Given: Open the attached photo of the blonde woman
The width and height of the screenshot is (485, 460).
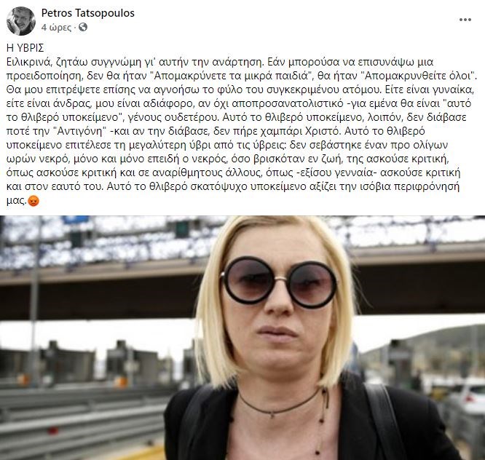Looking at the screenshot, I should coord(242,338).
